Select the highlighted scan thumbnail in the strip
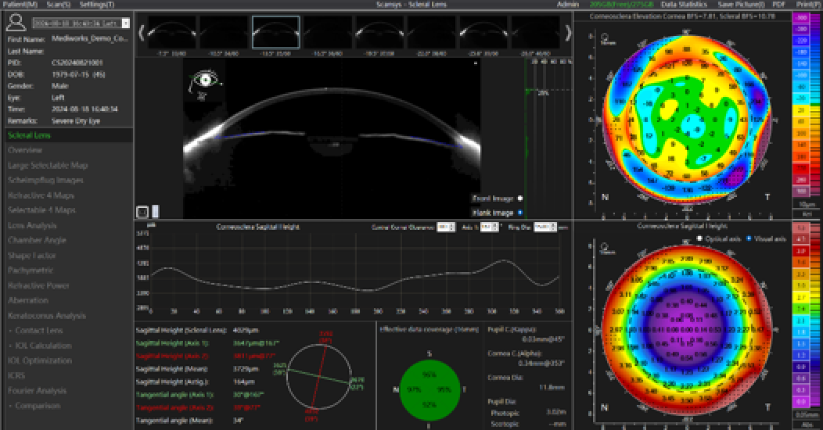Image resolution: width=823 pixels, height=430 pixels. [x=275, y=33]
